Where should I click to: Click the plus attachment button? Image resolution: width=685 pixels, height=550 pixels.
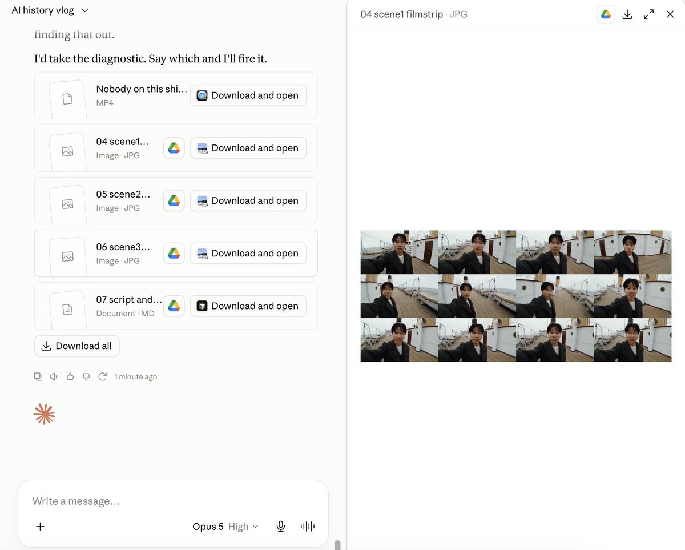[40, 527]
